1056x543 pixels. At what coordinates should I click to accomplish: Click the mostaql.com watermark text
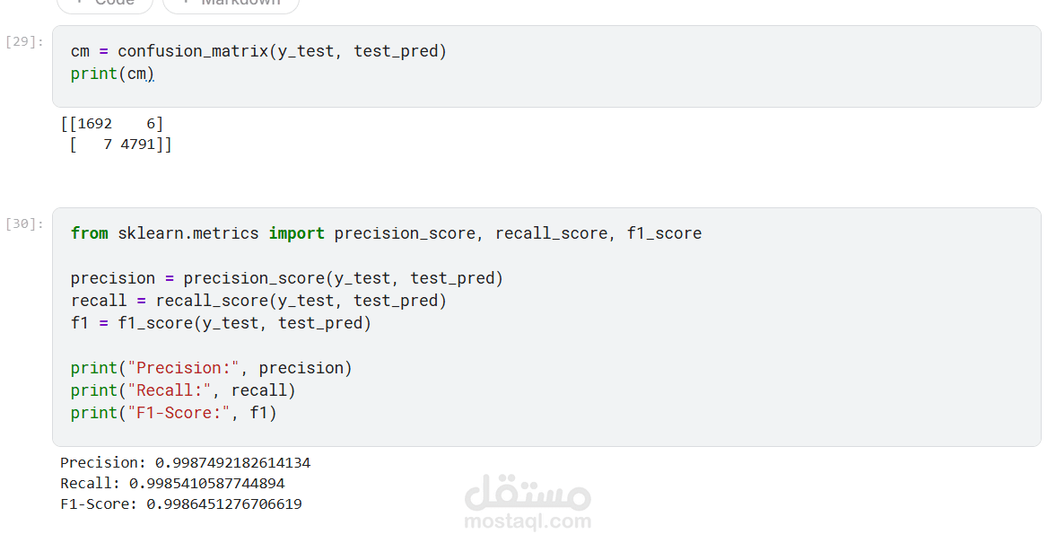coord(528,521)
